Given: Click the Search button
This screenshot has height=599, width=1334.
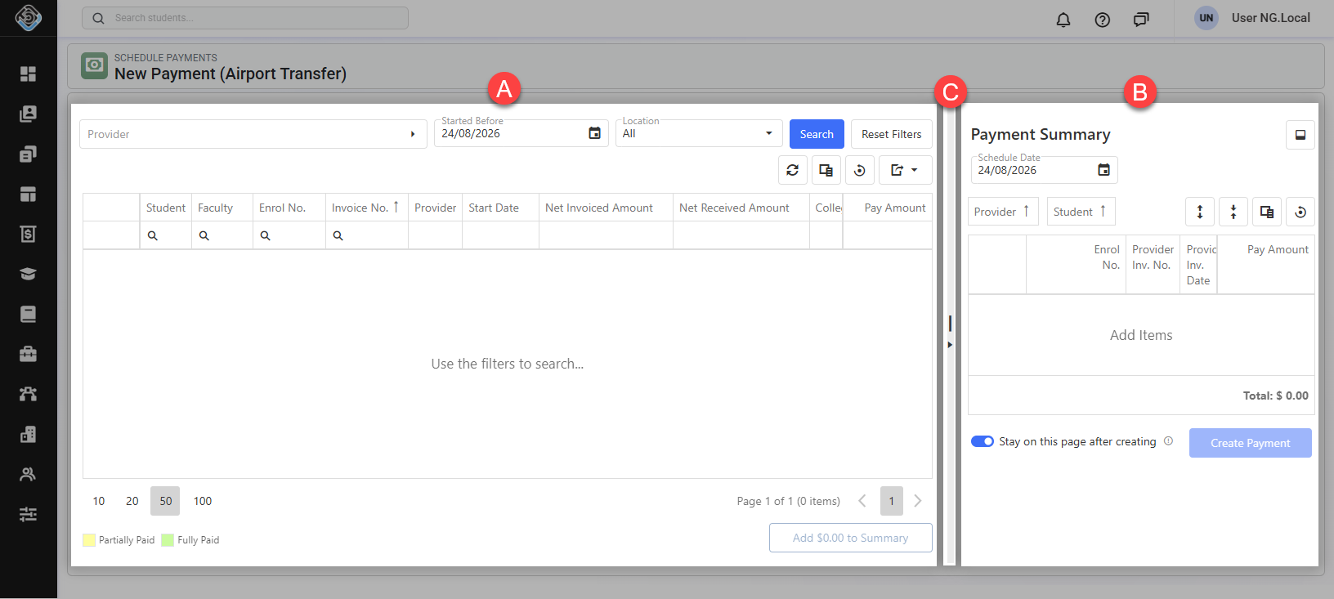Looking at the screenshot, I should click(x=817, y=134).
